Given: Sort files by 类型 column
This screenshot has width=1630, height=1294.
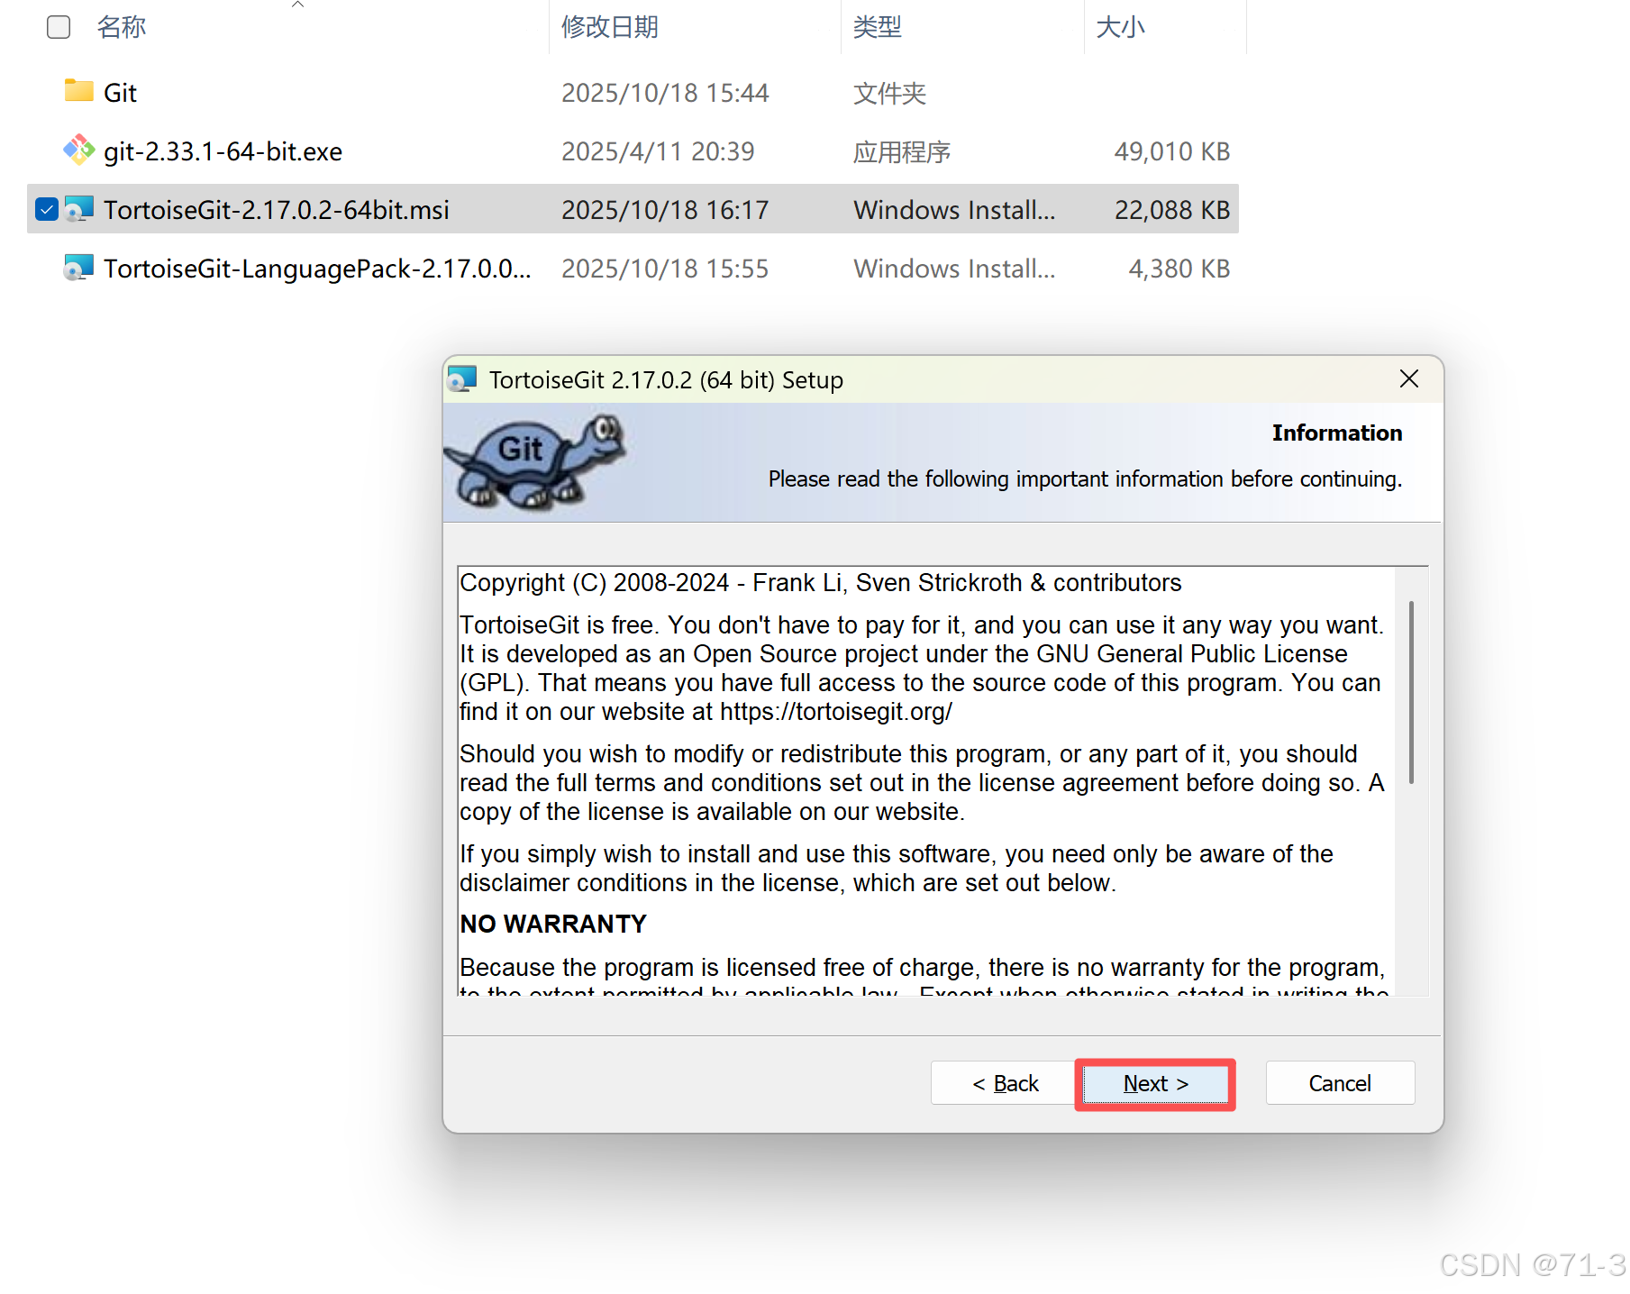Looking at the screenshot, I should pos(878,27).
